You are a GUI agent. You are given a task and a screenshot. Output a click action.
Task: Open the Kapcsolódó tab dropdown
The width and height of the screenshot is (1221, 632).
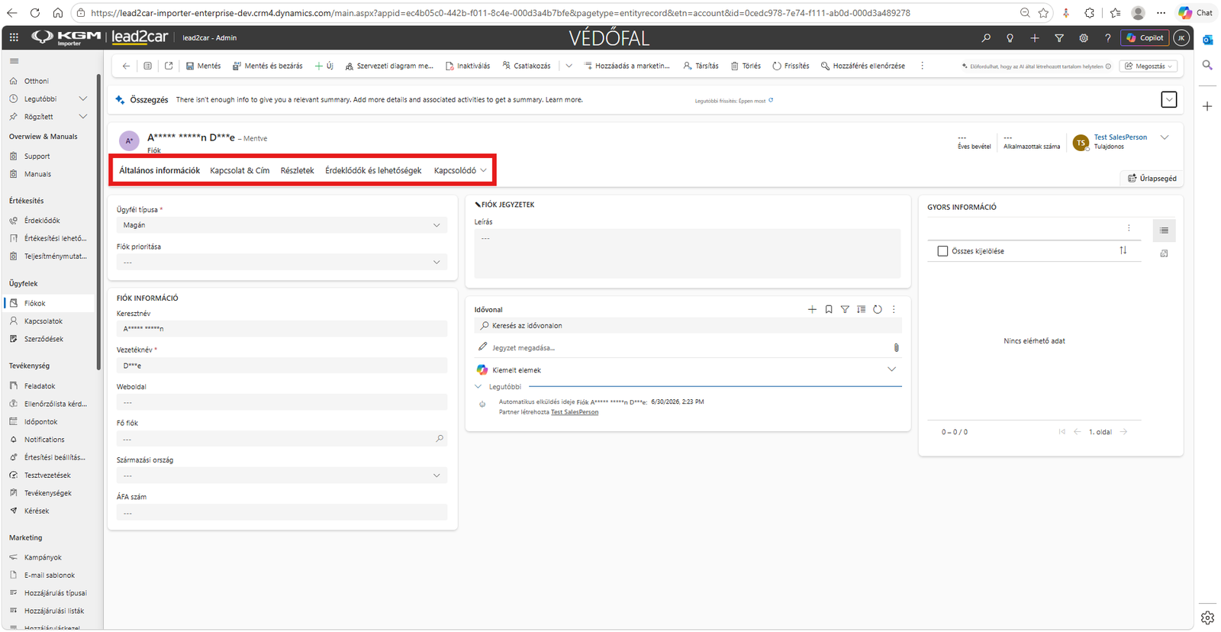pyautogui.click(x=460, y=170)
